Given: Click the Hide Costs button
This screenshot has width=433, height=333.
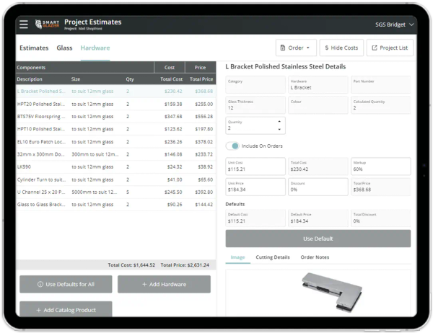Looking at the screenshot, I should pos(341,48).
